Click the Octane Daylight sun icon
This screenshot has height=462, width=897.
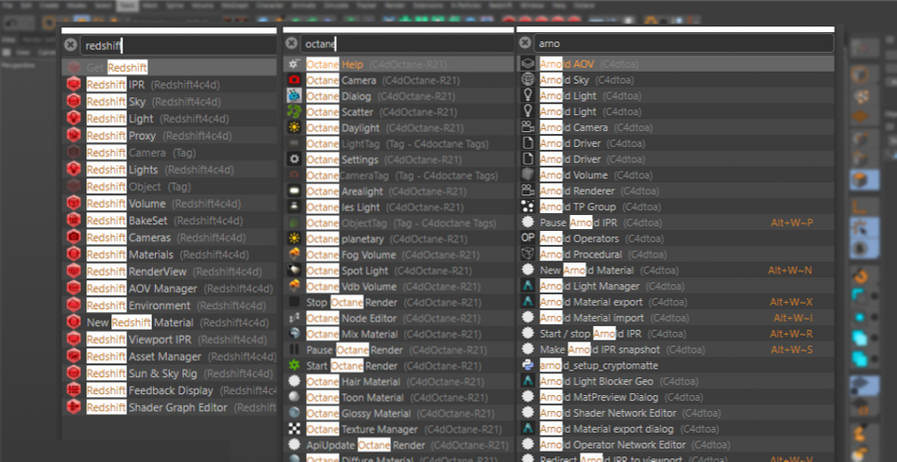pos(294,128)
